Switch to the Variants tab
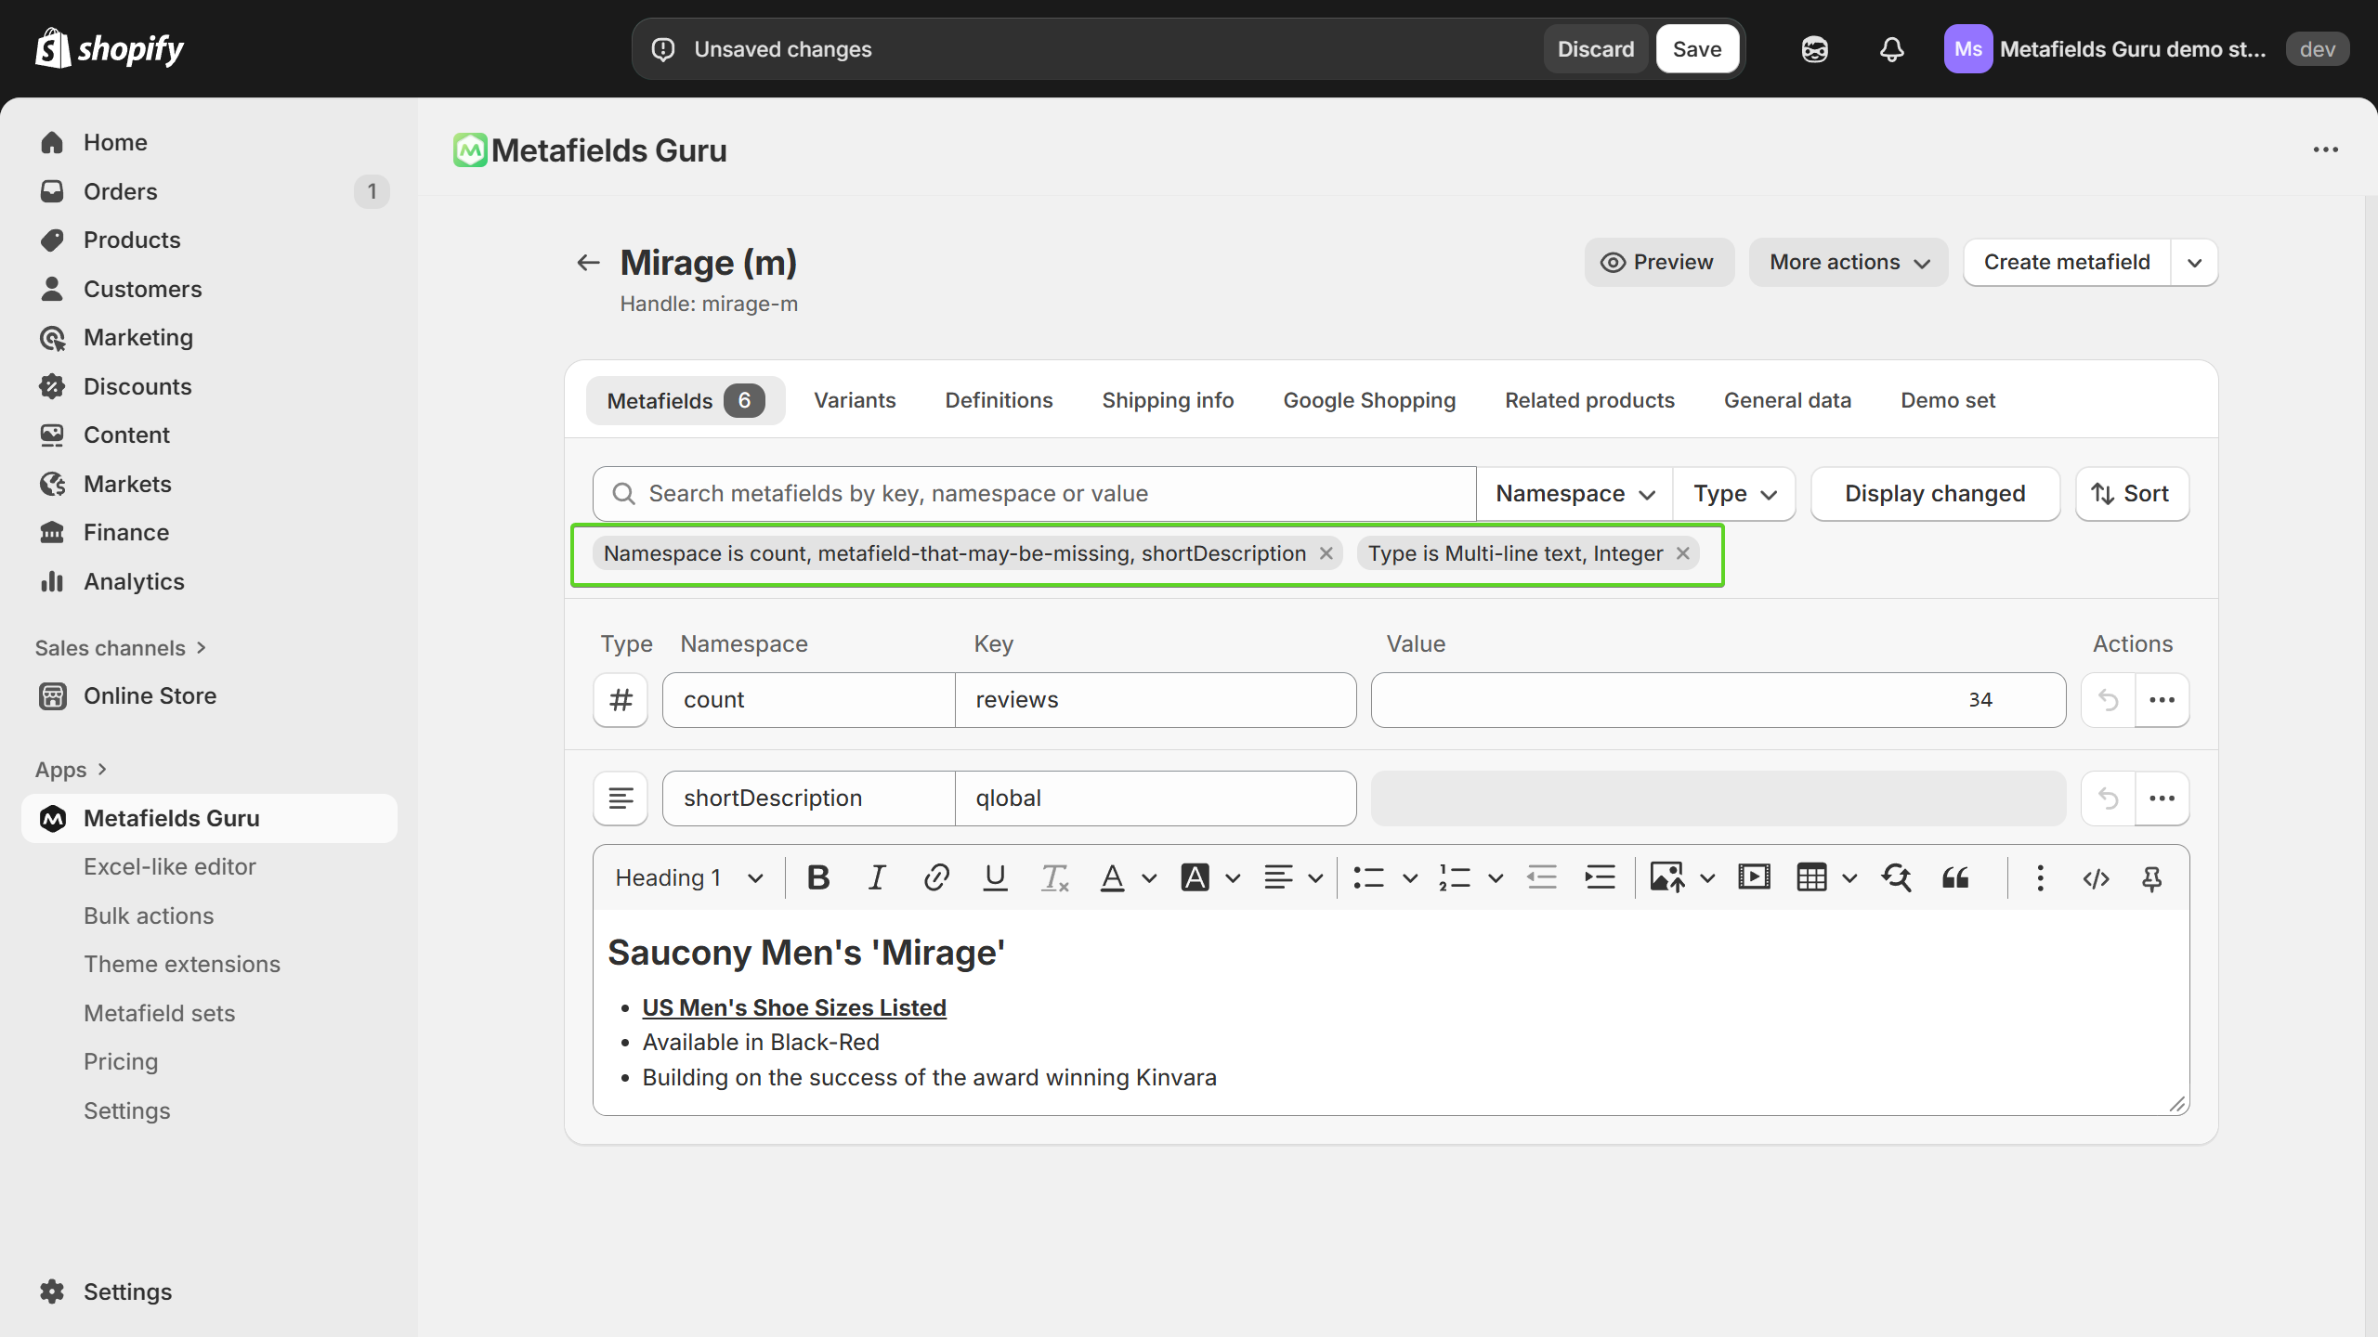This screenshot has width=2378, height=1337. pyautogui.click(x=855, y=400)
